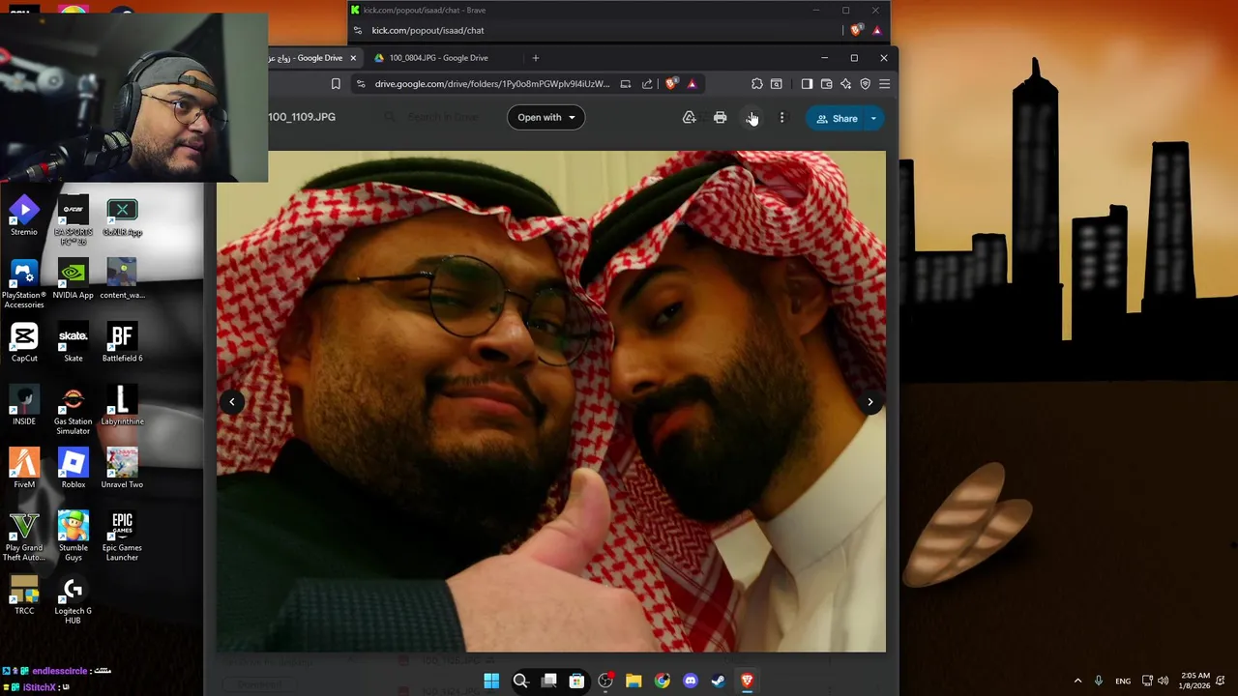1238x696 pixels.
Task: Click the site settings icon in Drive address bar
Action: tap(361, 84)
